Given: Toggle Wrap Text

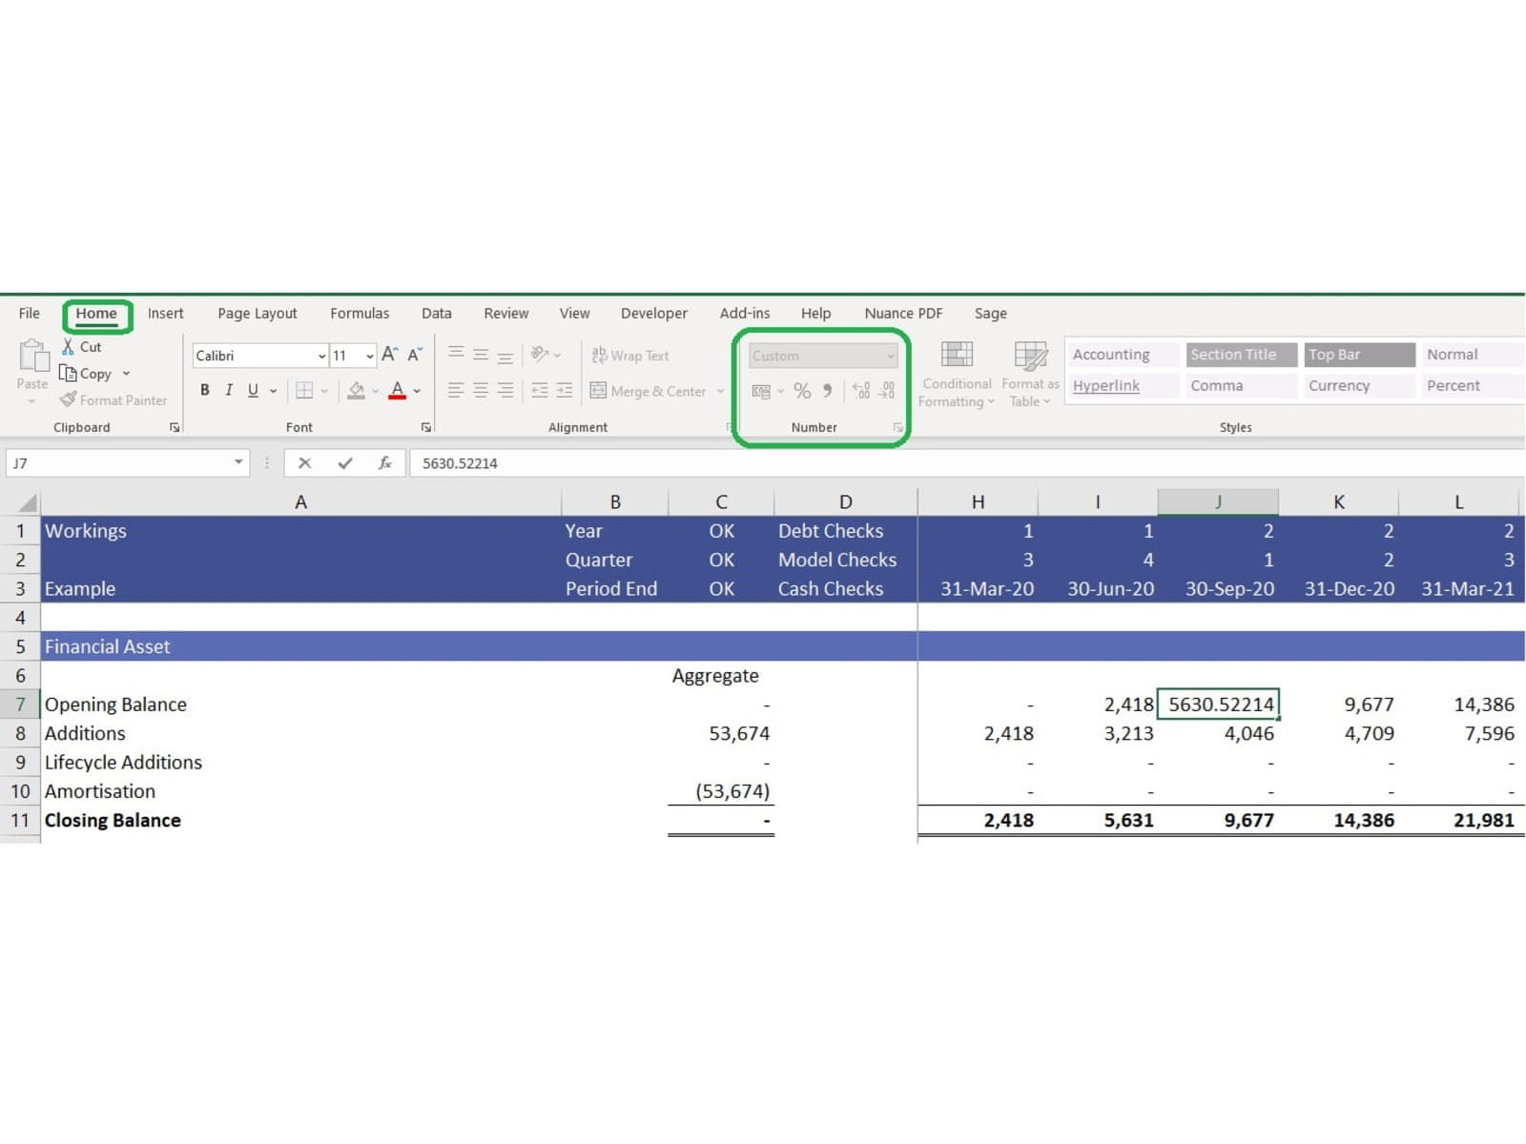Looking at the screenshot, I should point(630,356).
